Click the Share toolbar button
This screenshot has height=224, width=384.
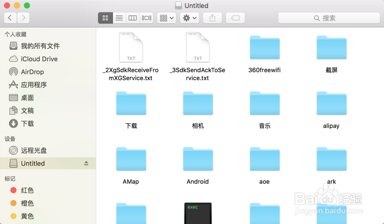[x=212, y=18]
